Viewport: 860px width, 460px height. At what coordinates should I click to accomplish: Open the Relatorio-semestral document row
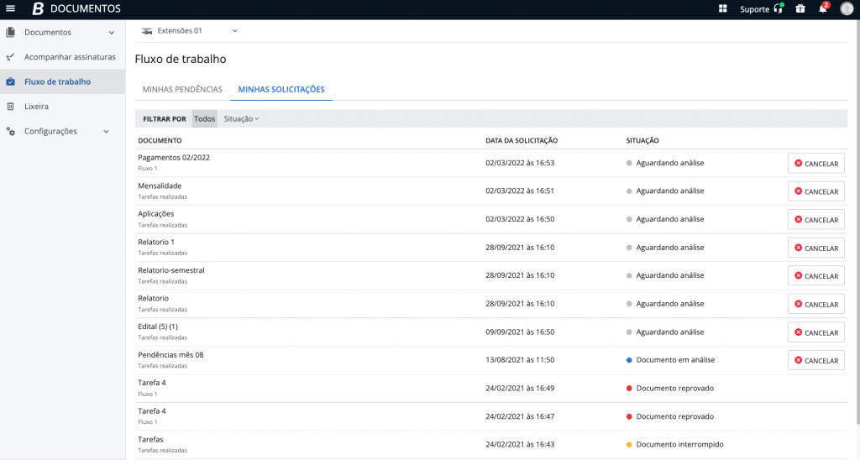click(x=171, y=270)
